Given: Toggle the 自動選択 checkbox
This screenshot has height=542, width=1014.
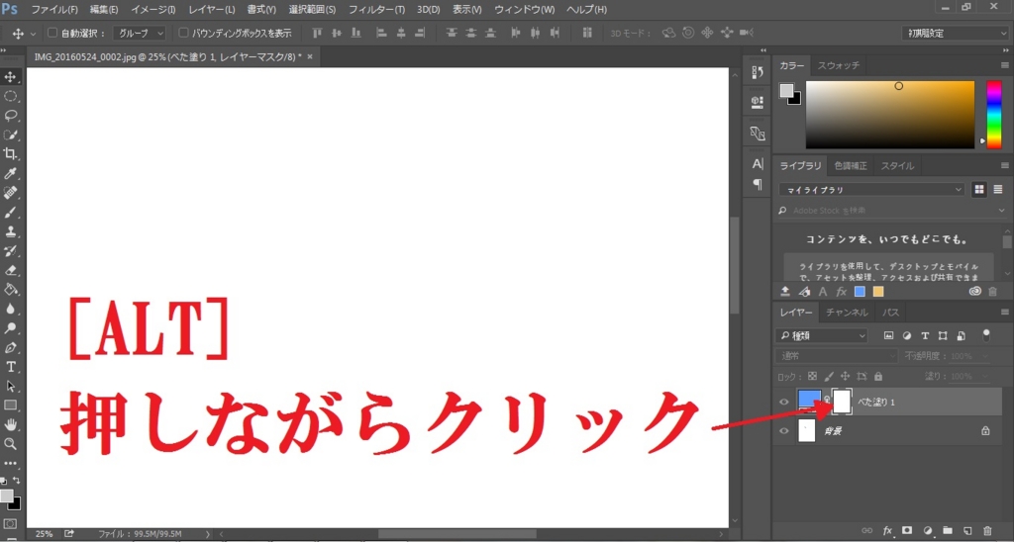Looking at the screenshot, I should 53,33.
